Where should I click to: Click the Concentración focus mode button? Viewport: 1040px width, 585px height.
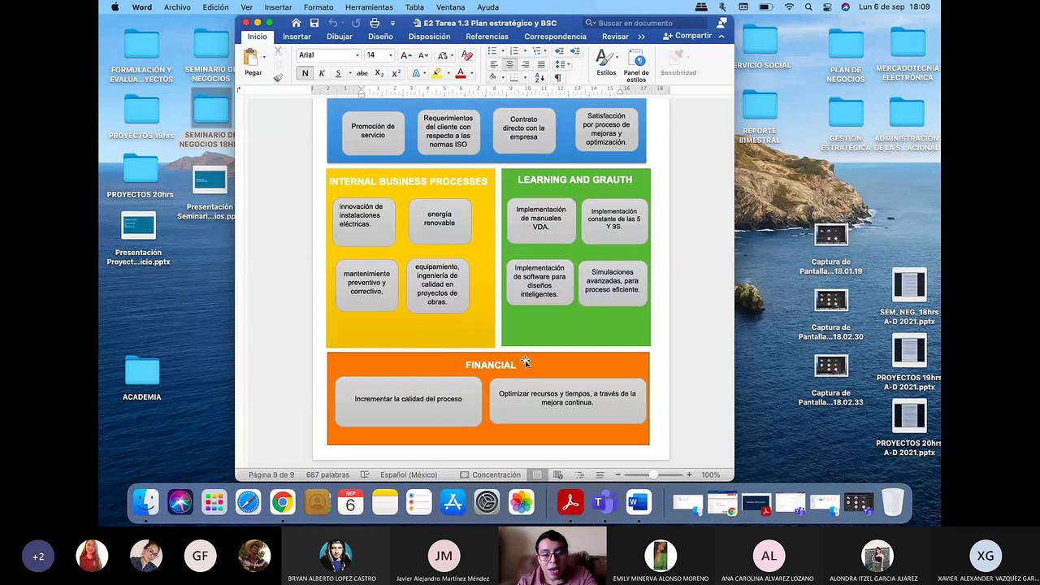click(x=490, y=474)
